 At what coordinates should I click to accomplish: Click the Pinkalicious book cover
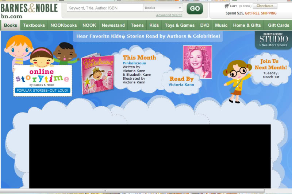click(x=97, y=75)
